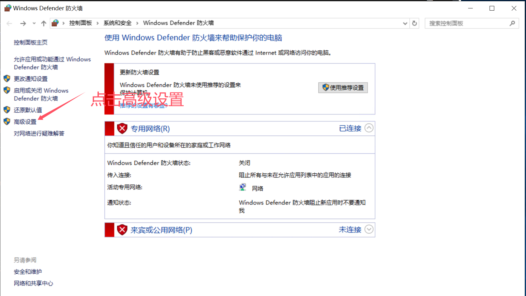Open the address bar history dropdown
This screenshot has width=526, height=296.
tap(405, 23)
